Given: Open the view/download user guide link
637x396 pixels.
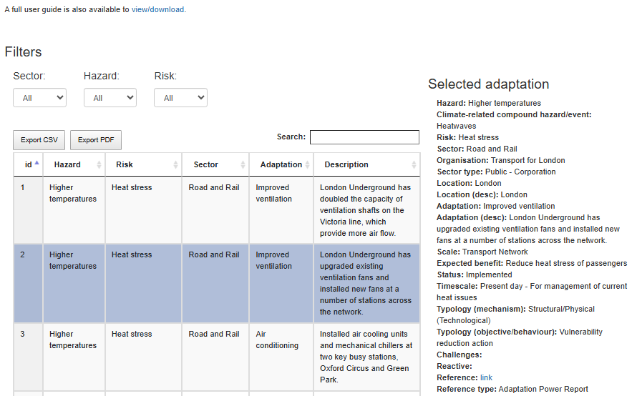Looking at the screenshot, I should coord(157,10).
